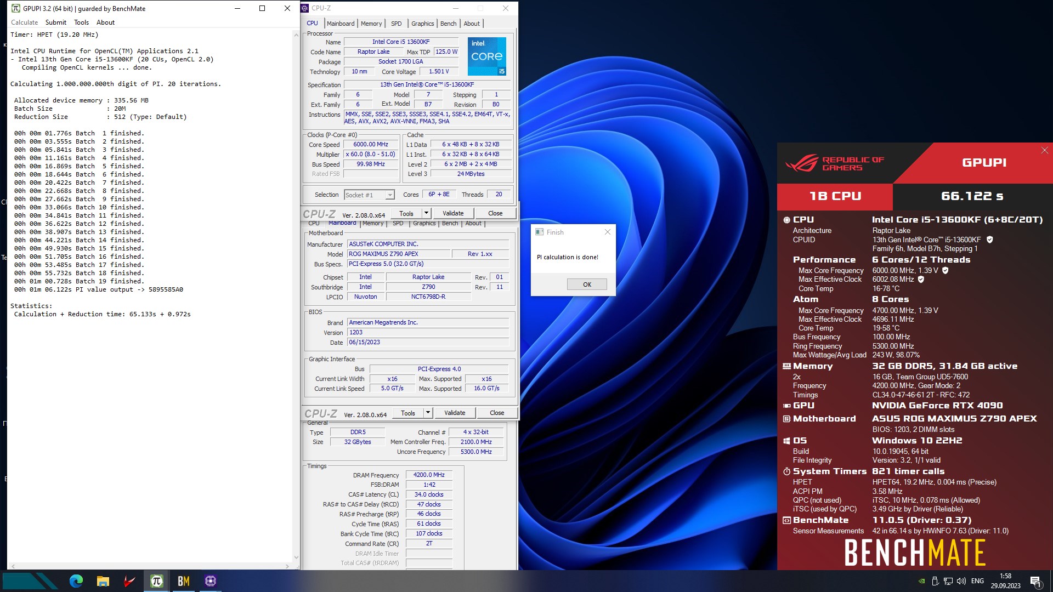The height and width of the screenshot is (592, 1053).
Task: Click PI value output line 5895585A0
Action: tap(99, 289)
